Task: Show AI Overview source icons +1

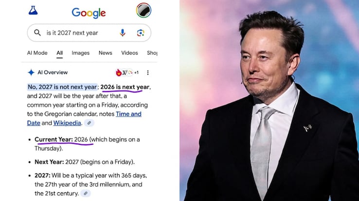Action: 127,73
